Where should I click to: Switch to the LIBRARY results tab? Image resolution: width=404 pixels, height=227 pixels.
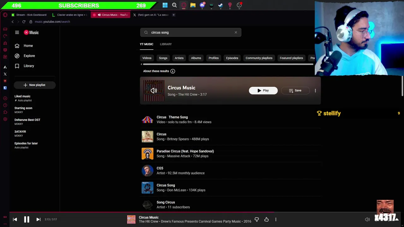[x=166, y=44]
